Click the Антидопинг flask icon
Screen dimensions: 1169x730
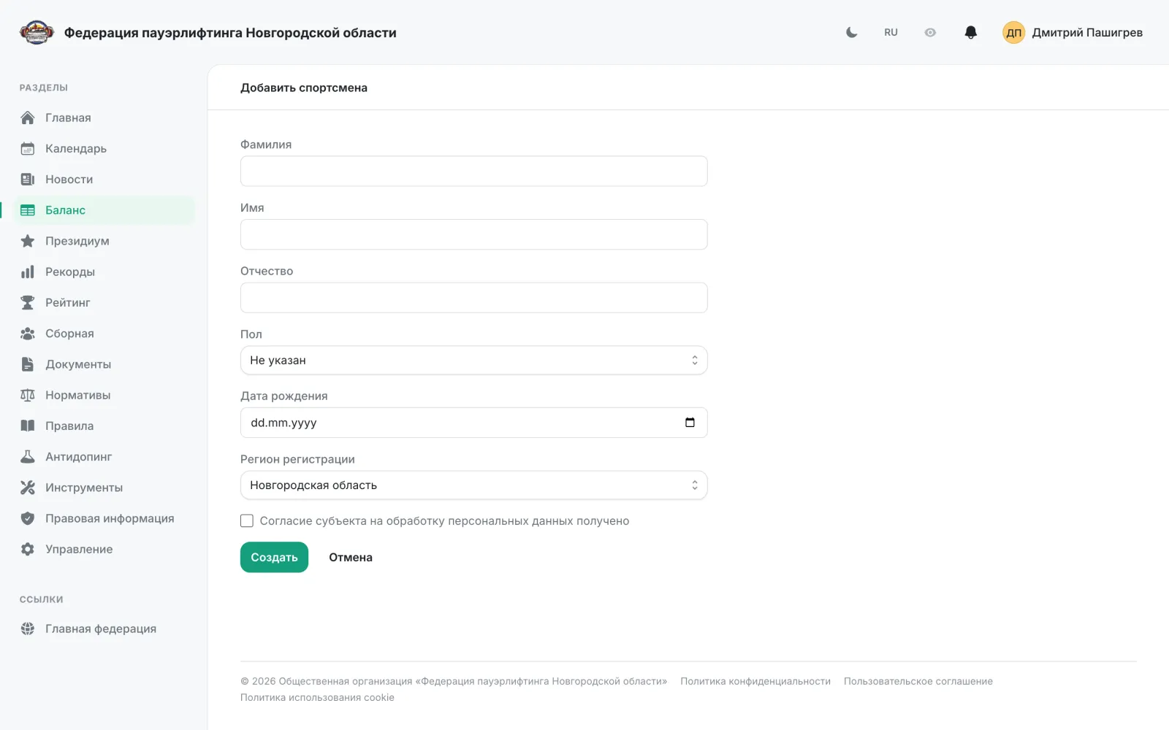pyautogui.click(x=28, y=456)
